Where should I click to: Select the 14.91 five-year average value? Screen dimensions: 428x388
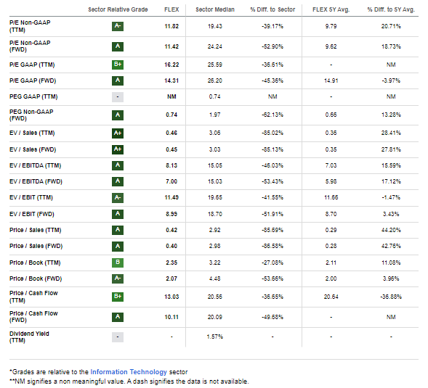[331, 81]
